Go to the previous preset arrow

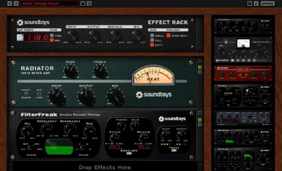(x=10, y=3)
